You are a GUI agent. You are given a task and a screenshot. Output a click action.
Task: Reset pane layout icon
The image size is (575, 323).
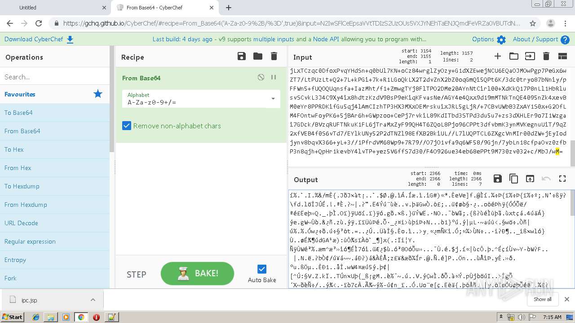pyautogui.click(x=562, y=56)
